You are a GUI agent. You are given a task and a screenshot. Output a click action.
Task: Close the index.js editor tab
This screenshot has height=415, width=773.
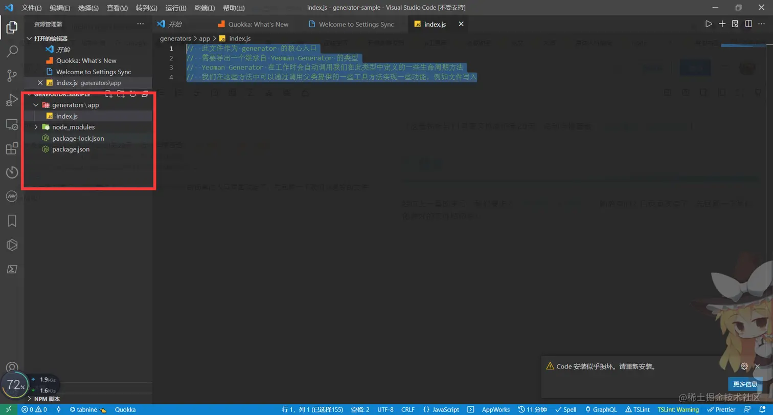coord(461,24)
